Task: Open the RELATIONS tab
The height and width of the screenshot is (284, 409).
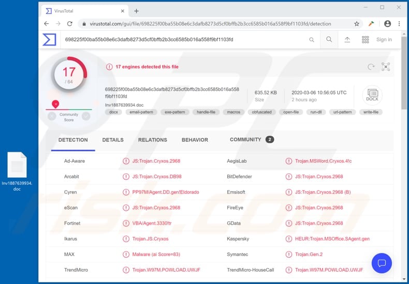Action: [x=153, y=140]
